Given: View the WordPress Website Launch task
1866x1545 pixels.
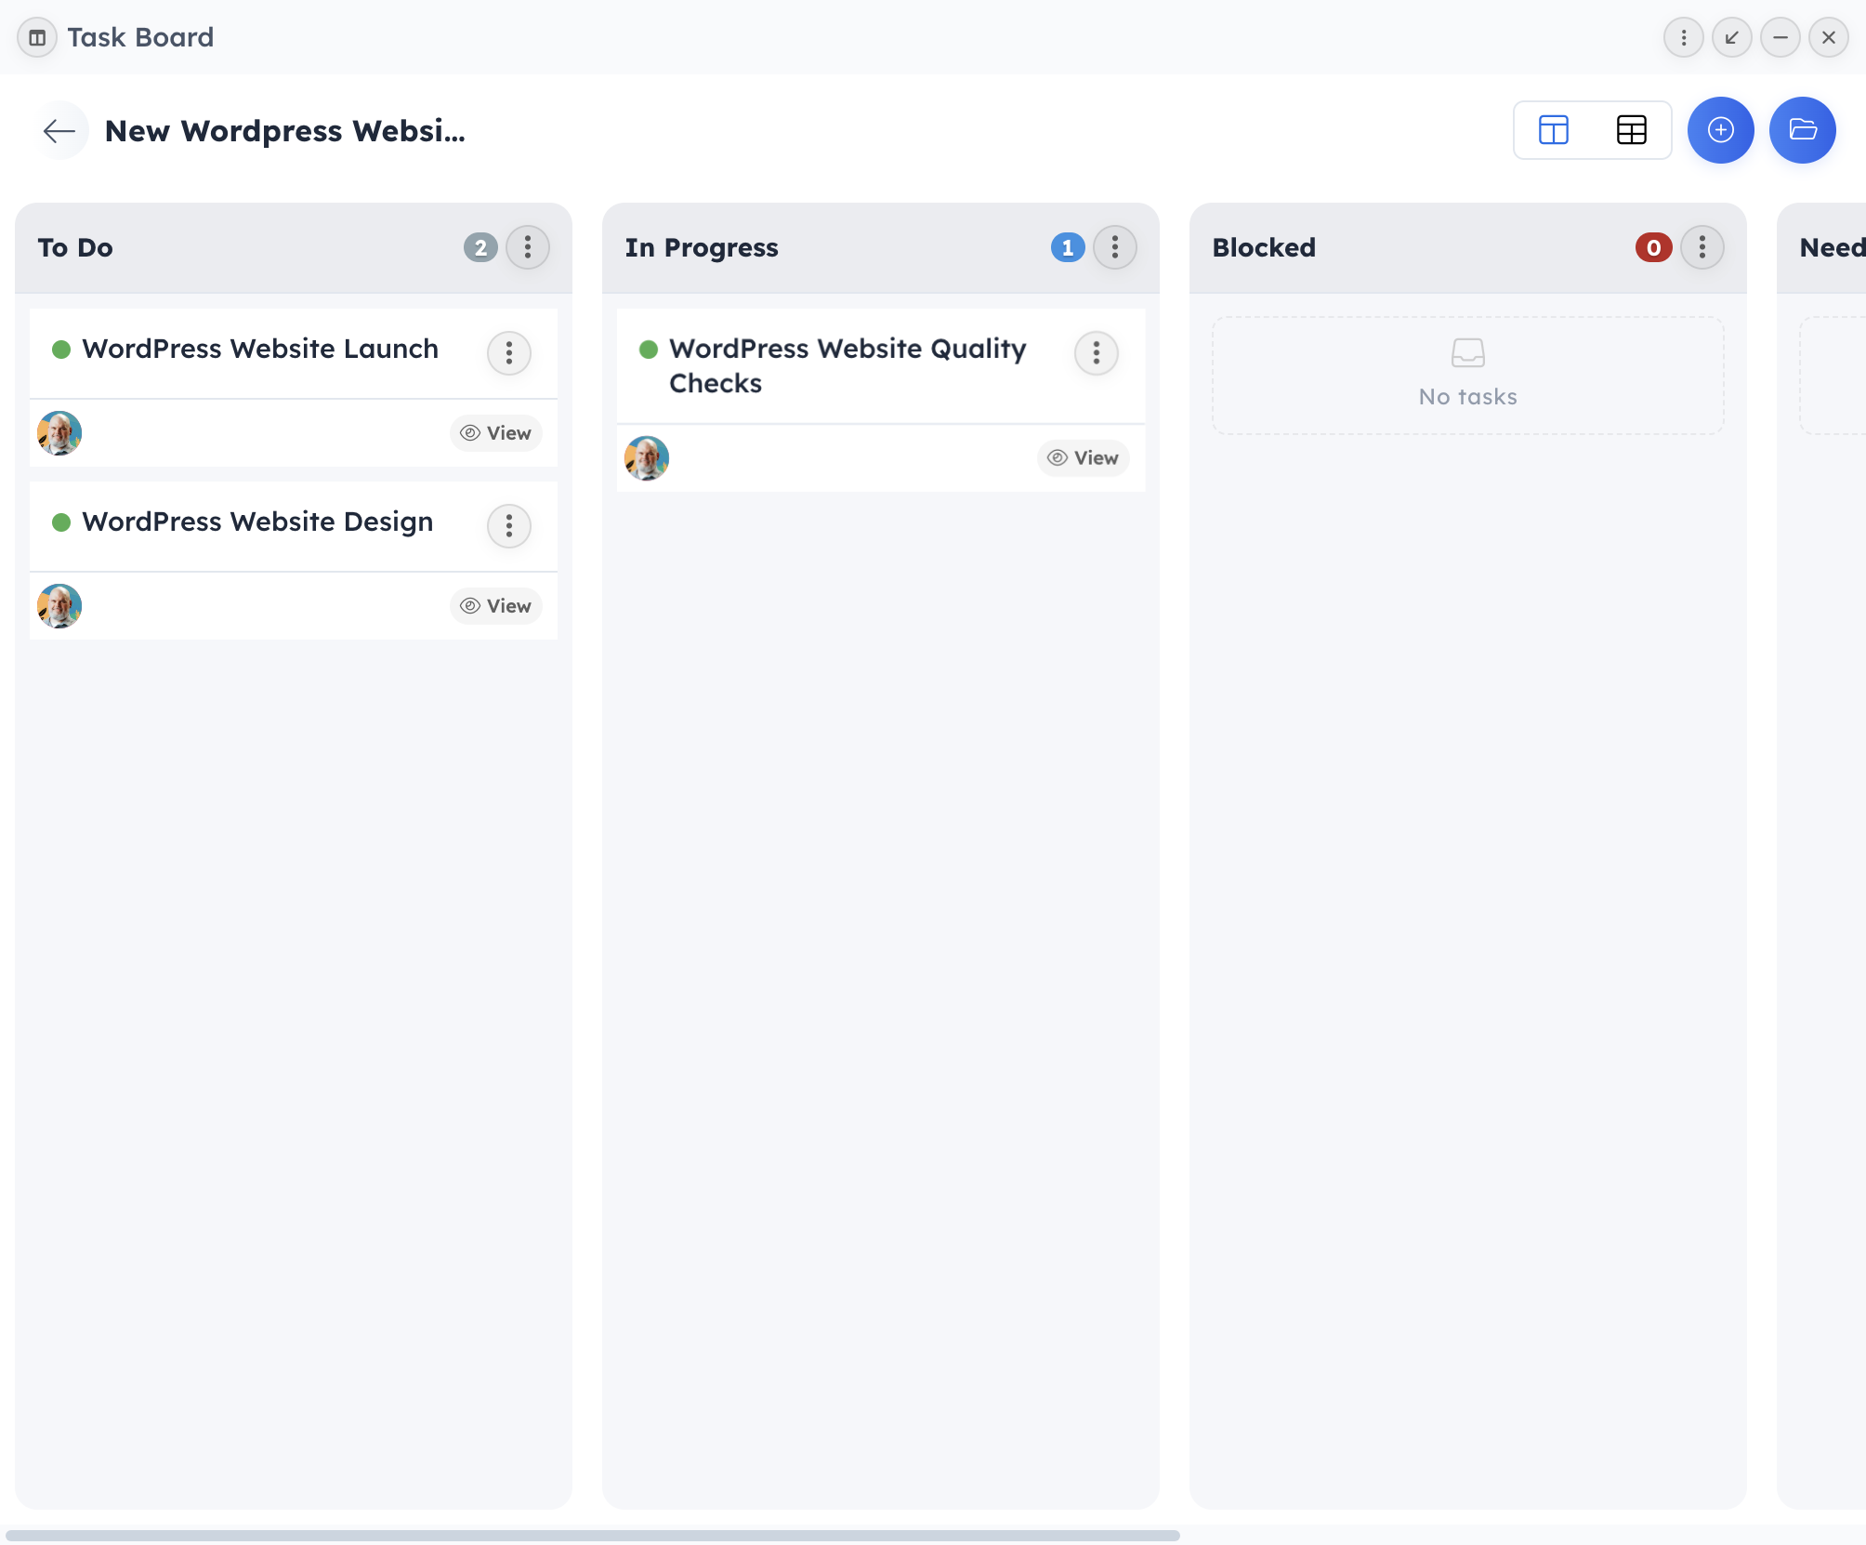Looking at the screenshot, I should coord(496,433).
